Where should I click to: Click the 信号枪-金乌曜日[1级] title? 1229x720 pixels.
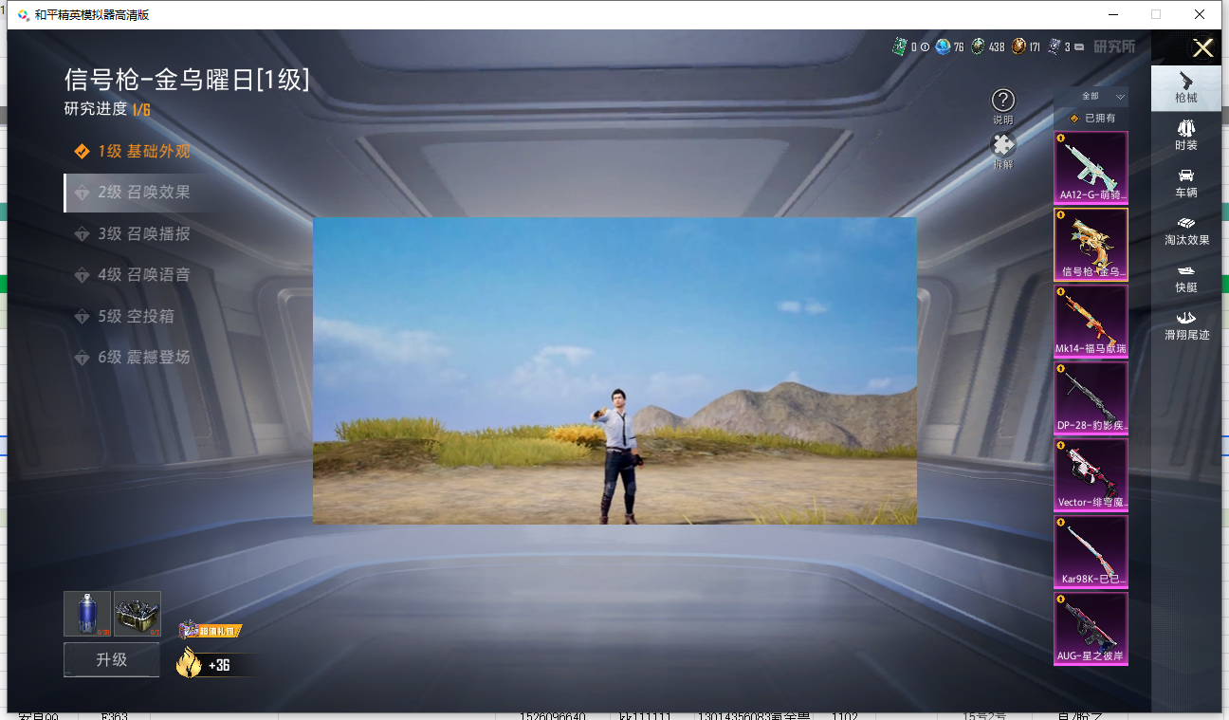pos(187,80)
